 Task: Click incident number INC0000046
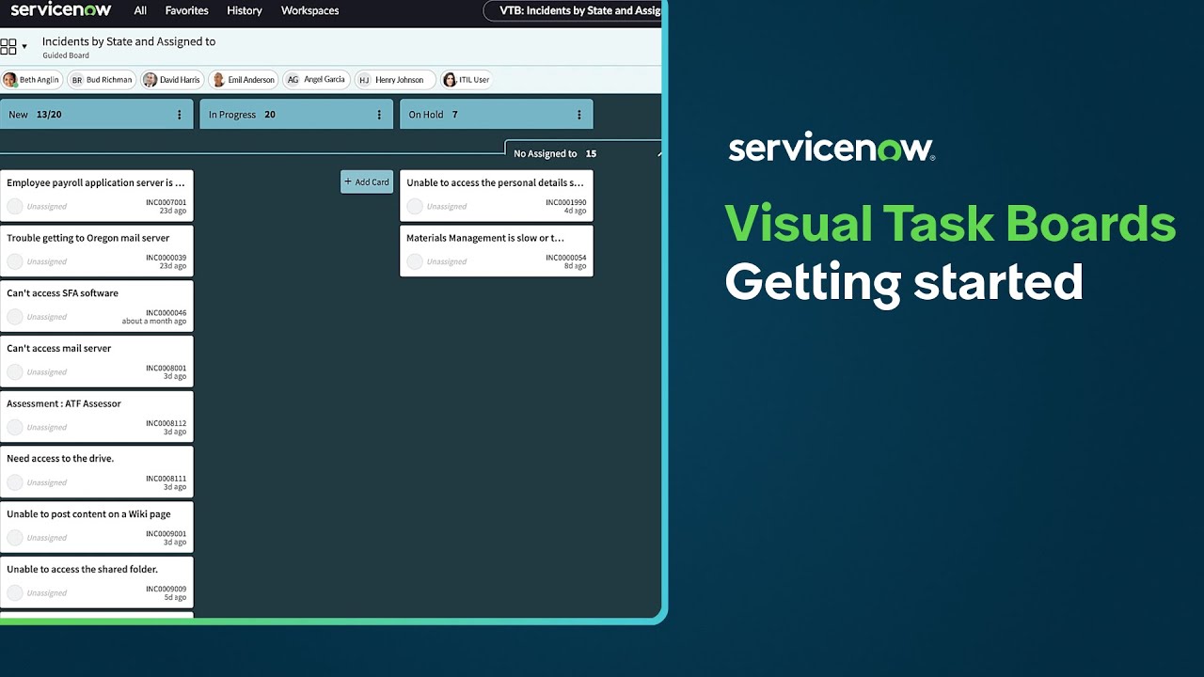pyautogui.click(x=166, y=313)
